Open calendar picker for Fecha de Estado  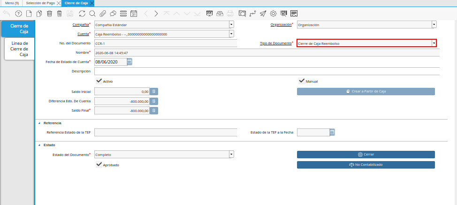[x=129, y=62]
